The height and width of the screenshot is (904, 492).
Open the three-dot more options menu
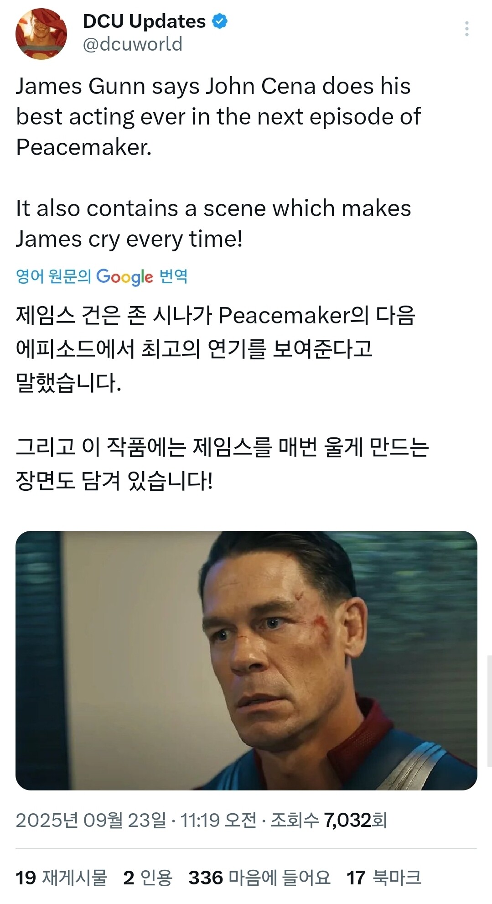tap(466, 29)
